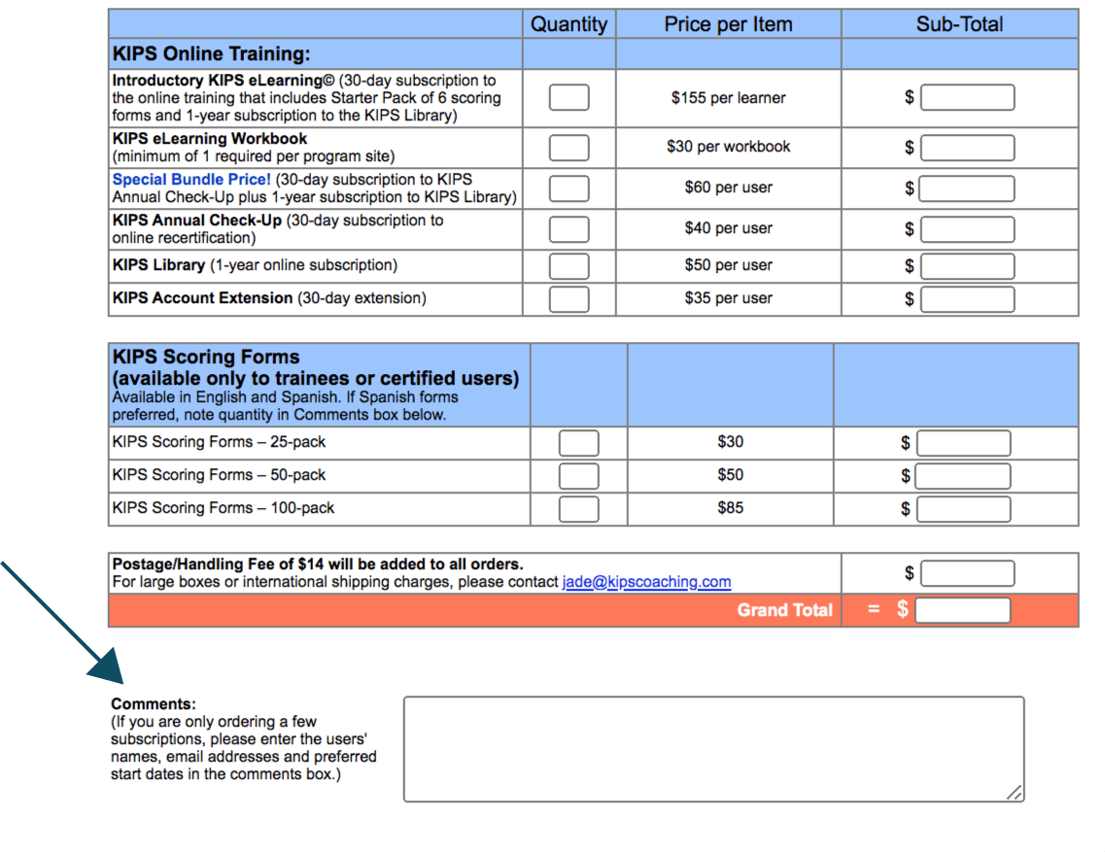This screenshot has height=852, width=1105.
Task: Click the Special Bundle Price! blue text
Action: [191, 180]
